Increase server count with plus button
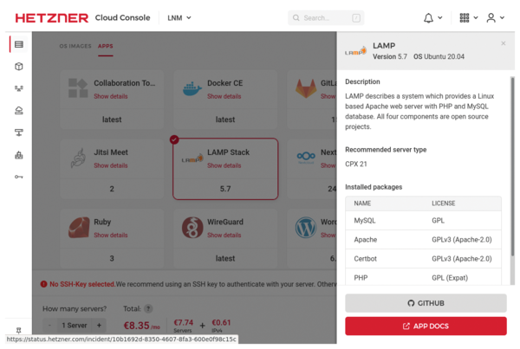The image size is (520, 349). click(x=99, y=326)
